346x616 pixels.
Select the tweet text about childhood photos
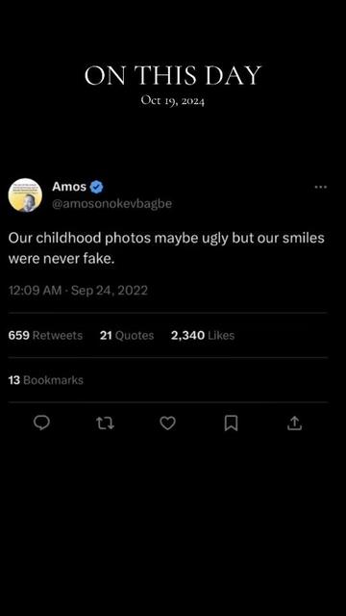tap(166, 248)
